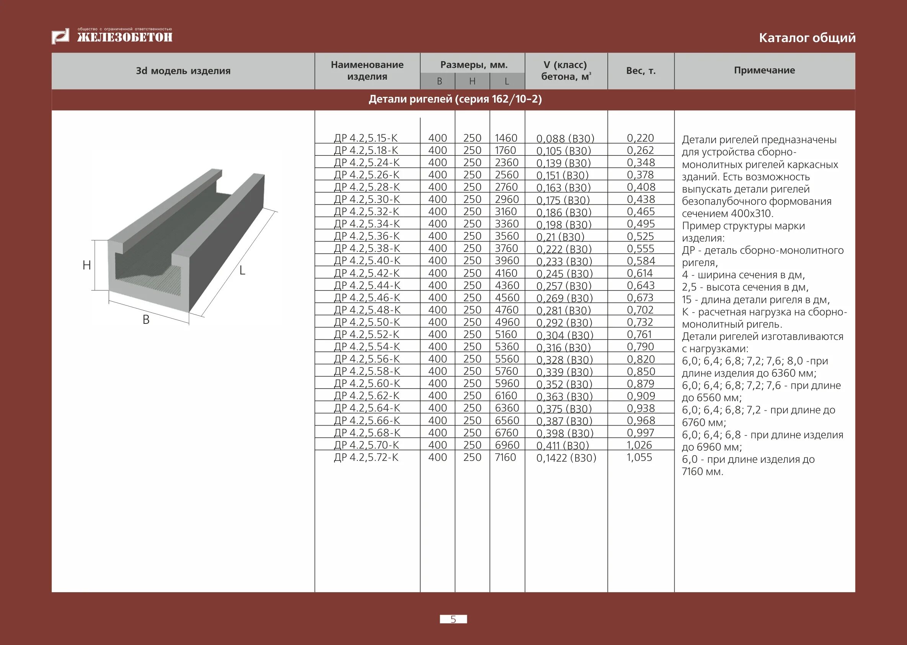The height and width of the screenshot is (645, 907).
Task: Click the length value '7160'
Action: point(505,457)
